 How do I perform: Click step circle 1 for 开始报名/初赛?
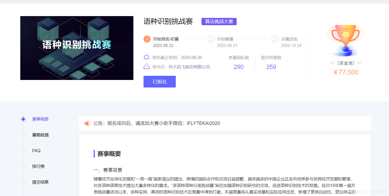click(147, 39)
